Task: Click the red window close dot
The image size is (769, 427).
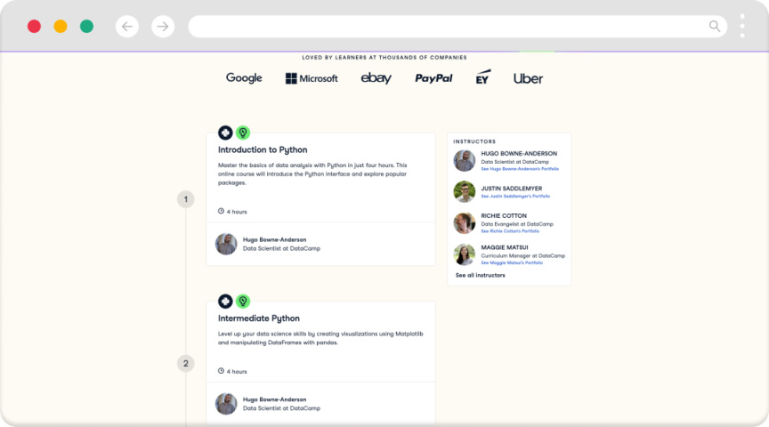Action: coord(35,26)
